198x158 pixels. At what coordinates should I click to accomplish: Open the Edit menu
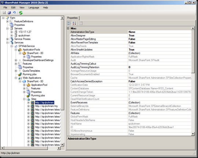point(13,8)
